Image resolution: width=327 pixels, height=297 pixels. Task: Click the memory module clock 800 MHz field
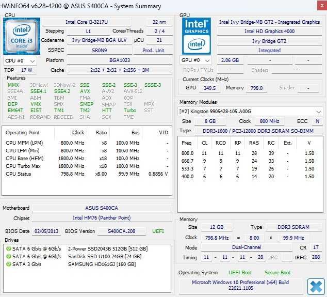pyautogui.click(x=269, y=121)
